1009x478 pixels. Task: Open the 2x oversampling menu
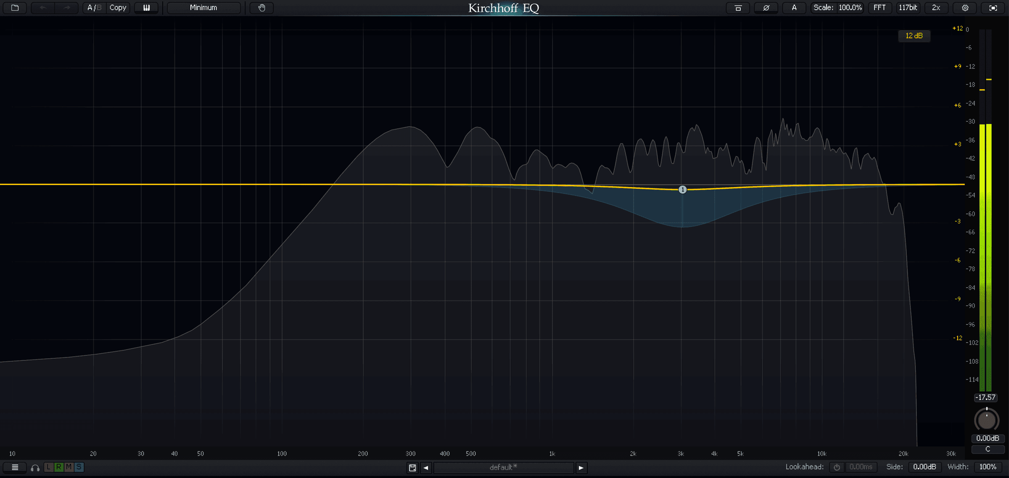tap(936, 8)
